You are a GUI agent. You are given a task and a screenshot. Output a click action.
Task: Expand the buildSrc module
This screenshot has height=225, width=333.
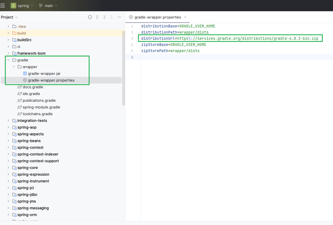8,40
